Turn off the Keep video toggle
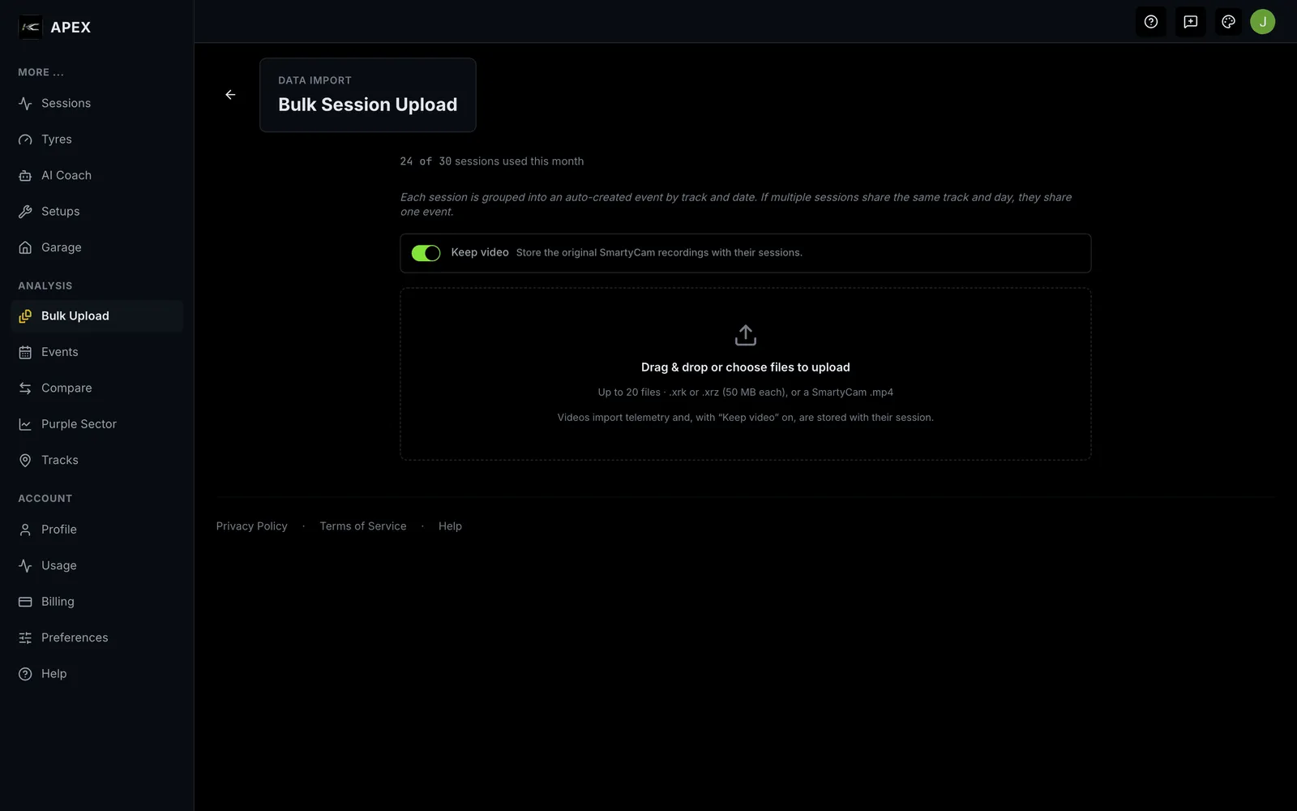The image size is (1297, 811). click(426, 253)
